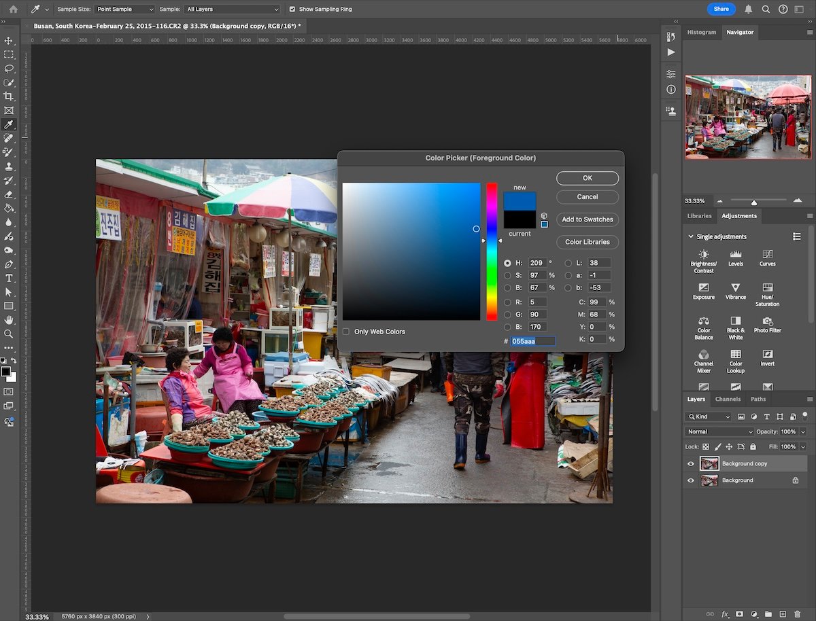Collapse the Single adjustments group
The height and width of the screenshot is (621, 816).
click(x=691, y=236)
